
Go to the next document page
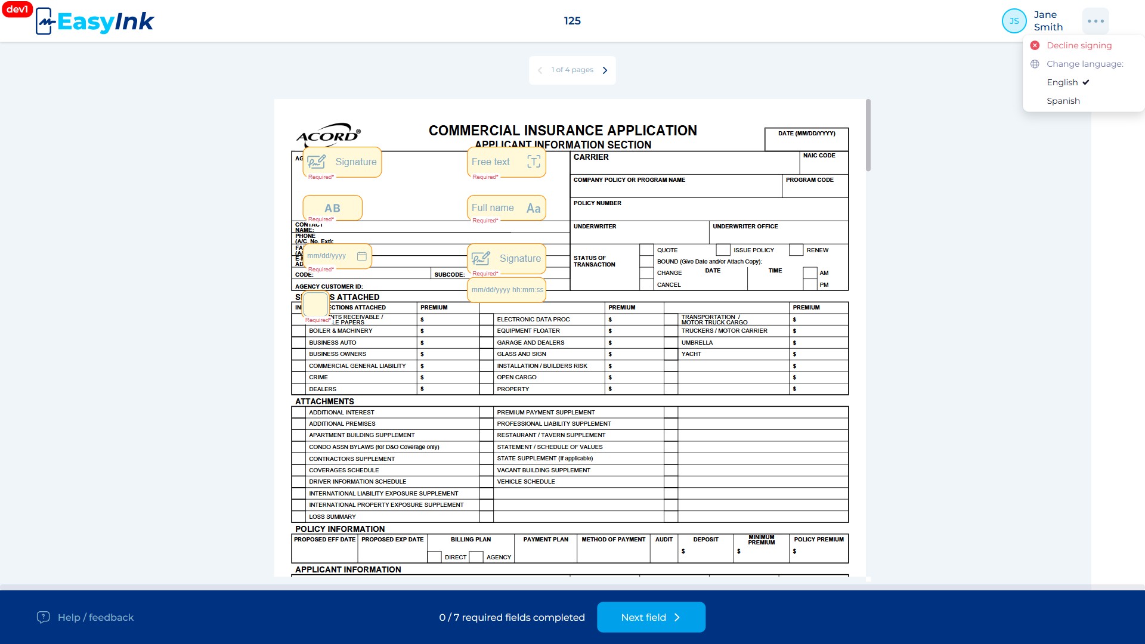tap(605, 70)
